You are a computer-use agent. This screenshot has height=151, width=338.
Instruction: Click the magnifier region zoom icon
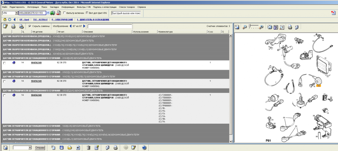(x=282, y=27)
